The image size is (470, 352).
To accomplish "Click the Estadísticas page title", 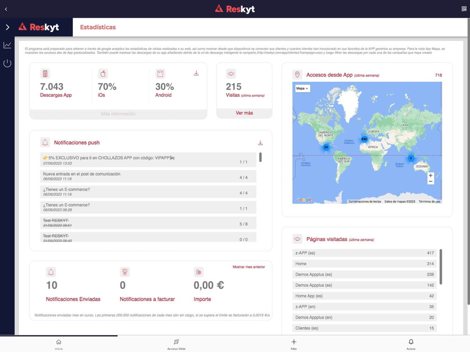I will click(x=98, y=27).
